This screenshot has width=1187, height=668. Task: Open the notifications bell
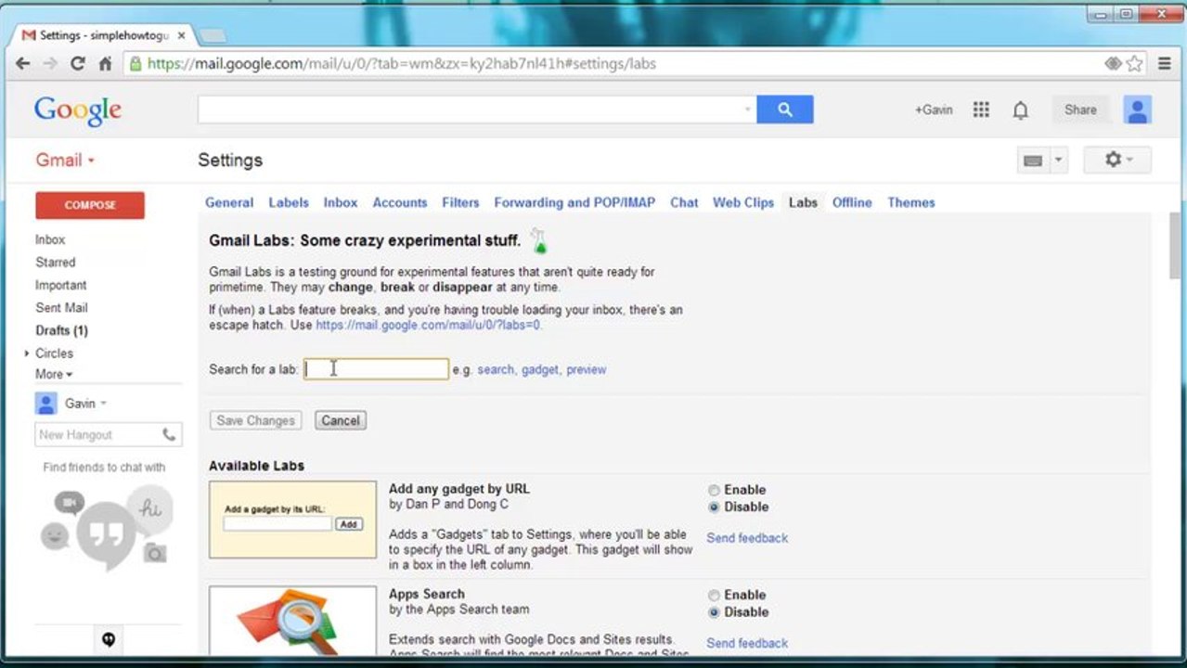(x=1021, y=110)
